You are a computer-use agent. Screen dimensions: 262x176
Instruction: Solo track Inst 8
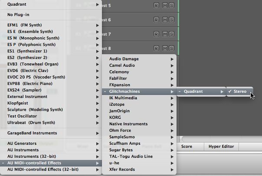171,49
